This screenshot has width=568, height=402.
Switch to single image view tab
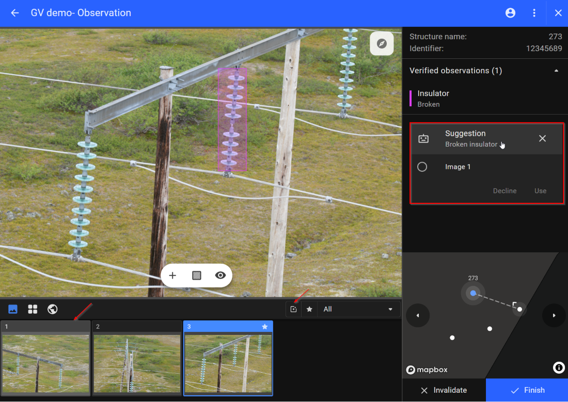pyautogui.click(x=13, y=309)
